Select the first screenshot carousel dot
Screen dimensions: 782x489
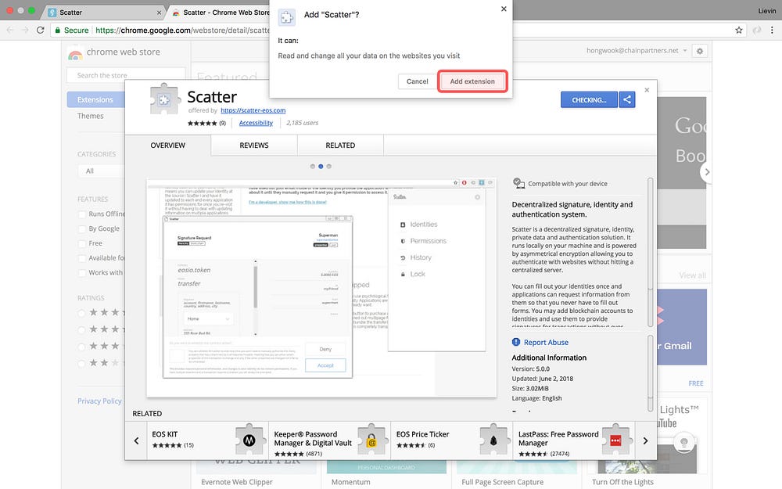313,166
